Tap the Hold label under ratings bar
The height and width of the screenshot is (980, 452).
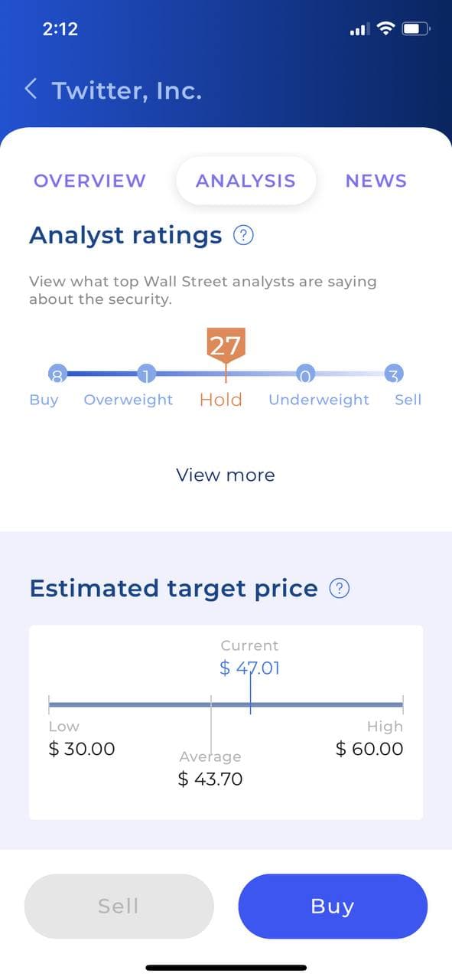[221, 400]
